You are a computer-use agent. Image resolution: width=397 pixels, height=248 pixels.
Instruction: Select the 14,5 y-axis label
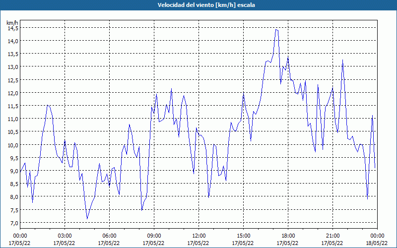coord(13,28)
